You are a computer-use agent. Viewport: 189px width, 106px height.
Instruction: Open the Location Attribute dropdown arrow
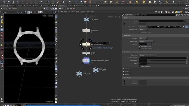(x=187, y=58)
